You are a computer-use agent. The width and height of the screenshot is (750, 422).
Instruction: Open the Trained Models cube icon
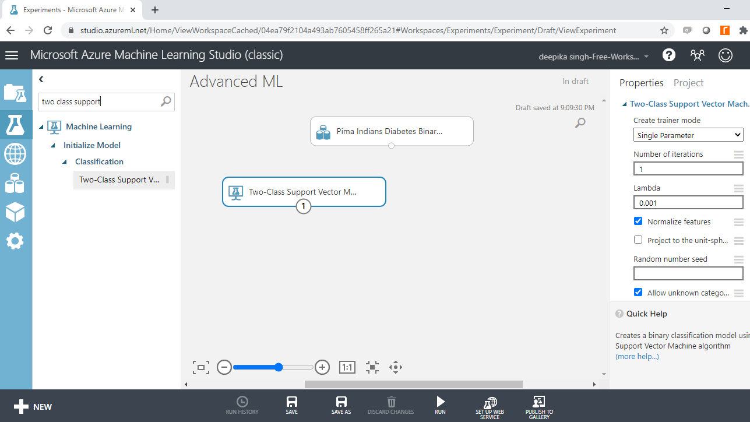pos(15,212)
